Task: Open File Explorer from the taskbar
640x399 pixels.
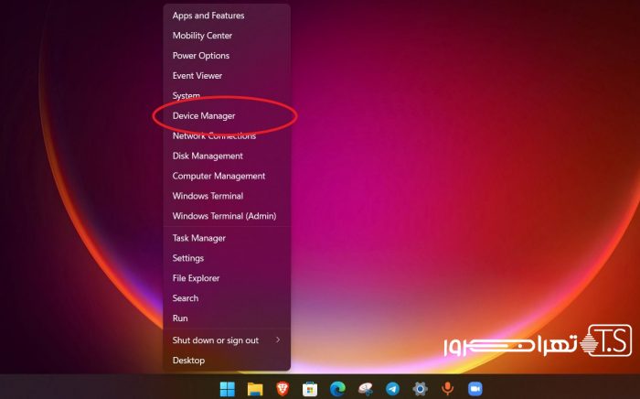Action: point(255,389)
